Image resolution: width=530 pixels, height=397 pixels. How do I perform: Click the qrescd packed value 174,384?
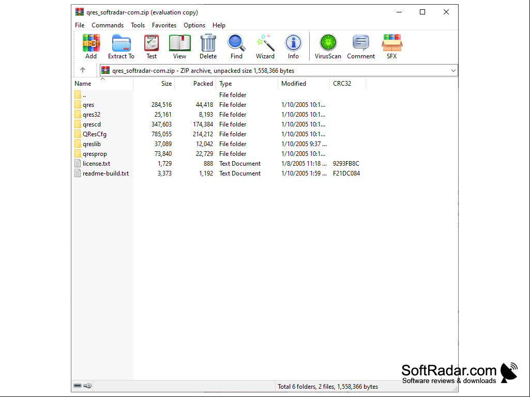coord(203,124)
